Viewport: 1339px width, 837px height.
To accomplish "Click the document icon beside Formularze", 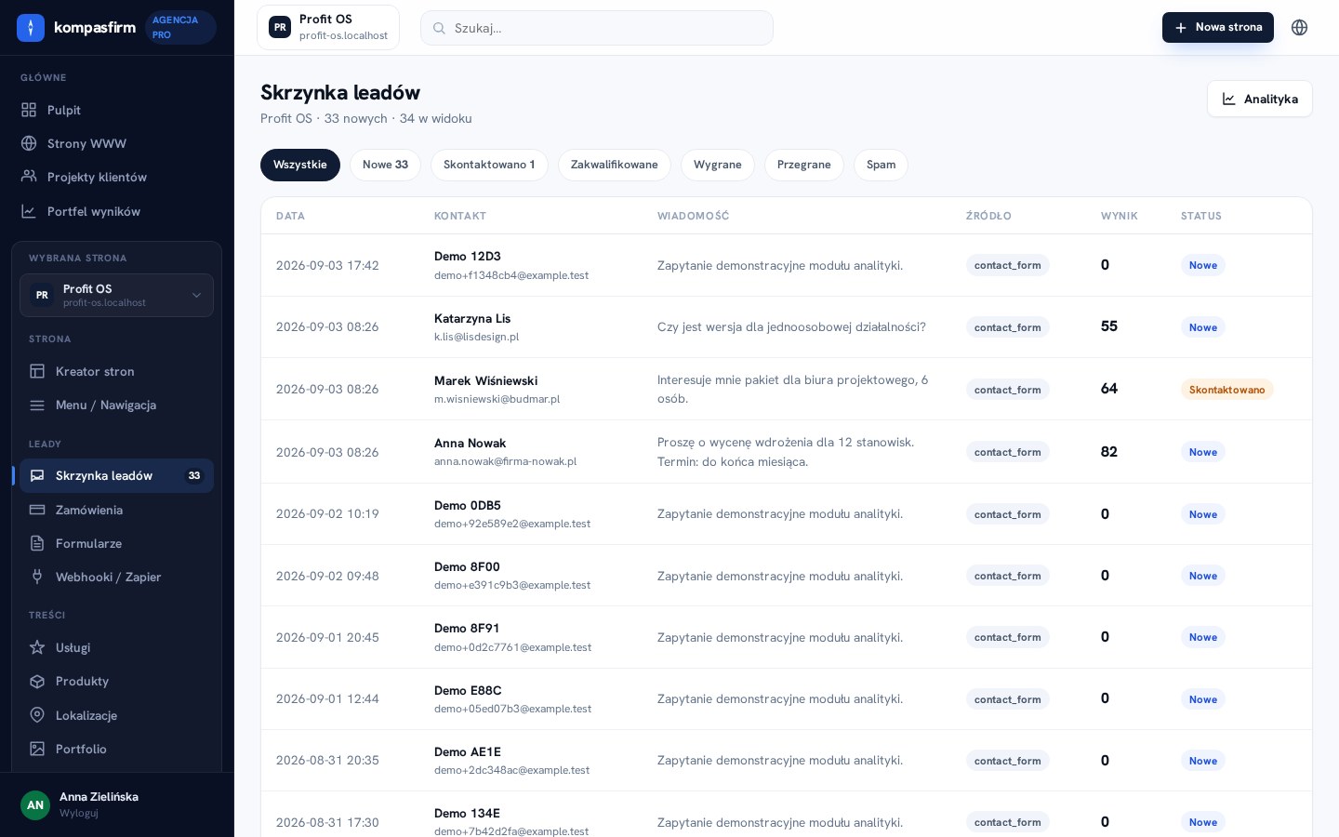I will point(37,543).
